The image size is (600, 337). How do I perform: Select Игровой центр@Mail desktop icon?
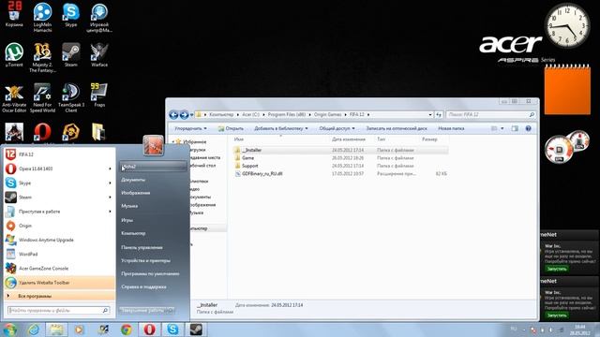pos(99,17)
